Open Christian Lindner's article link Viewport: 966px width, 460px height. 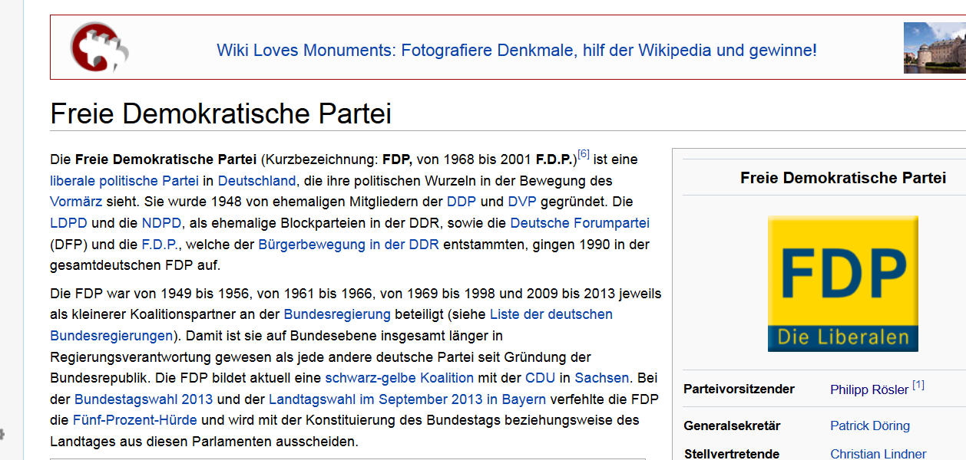pyautogui.click(x=878, y=454)
